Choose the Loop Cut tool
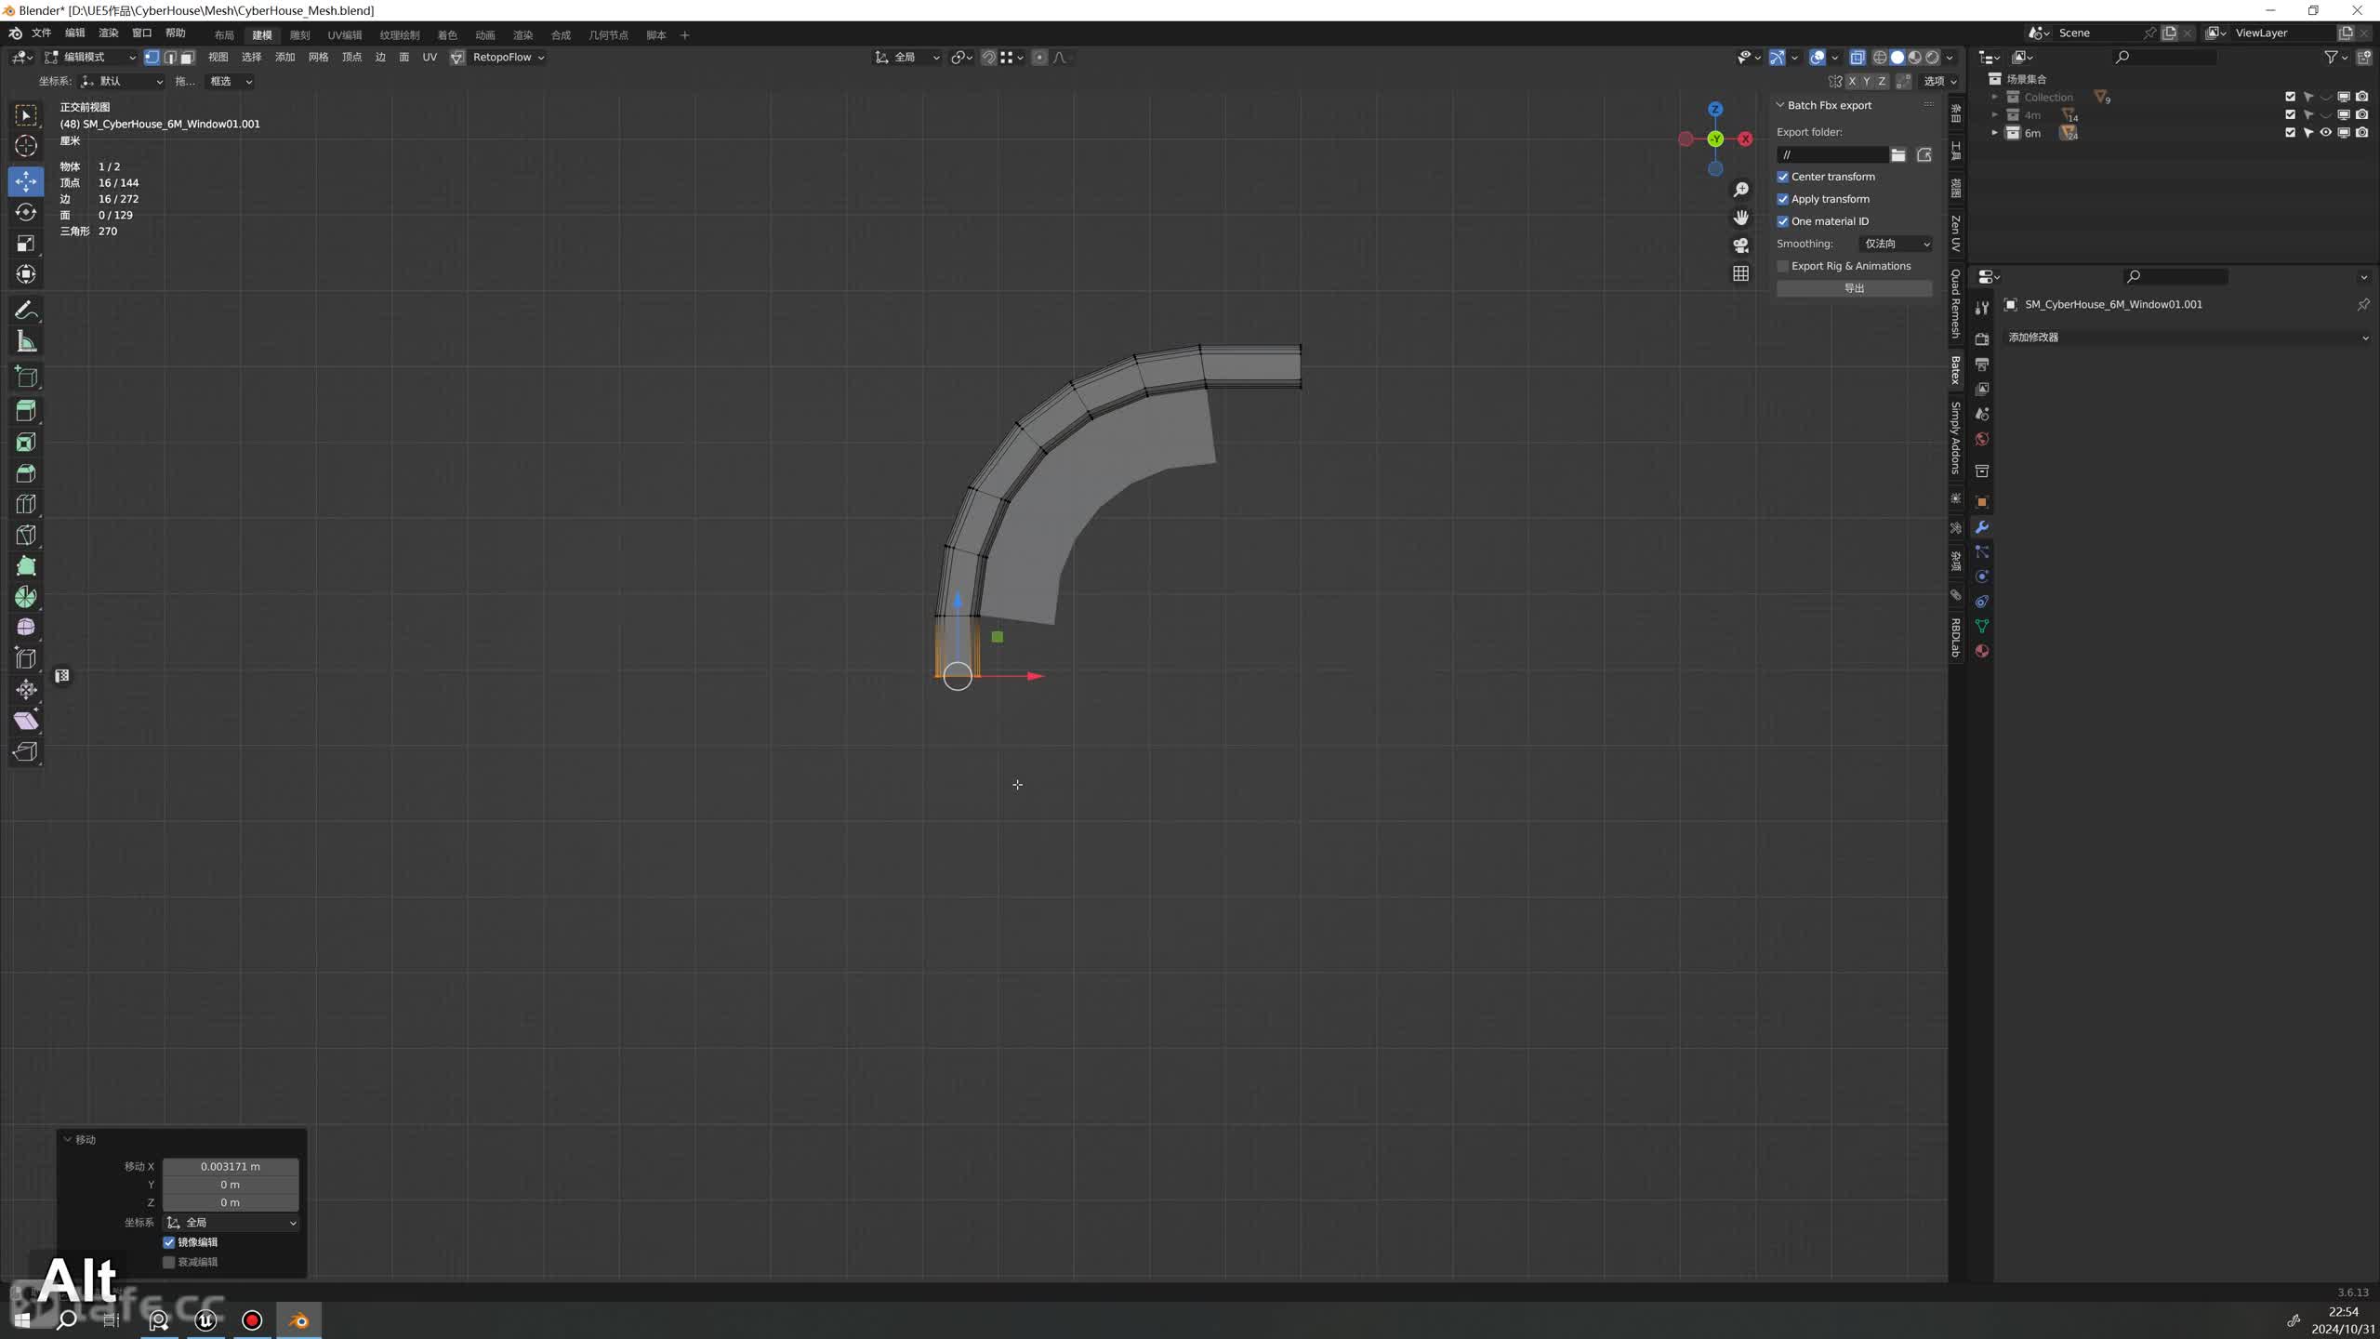The height and width of the screenshot is (1339, 2380). [x=26, y=504]
